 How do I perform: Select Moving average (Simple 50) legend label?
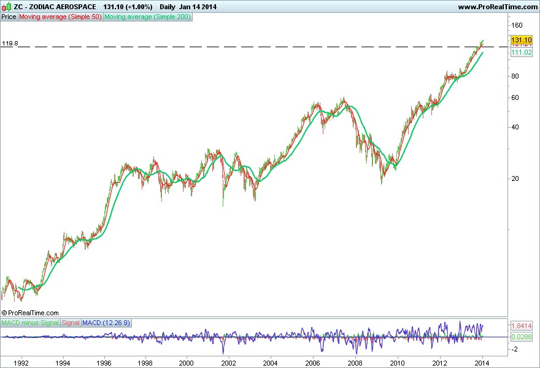click(x=60, y=17)
